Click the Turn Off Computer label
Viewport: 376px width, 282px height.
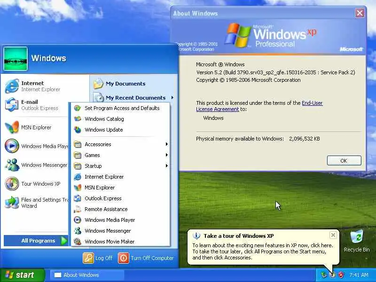pyautogui.click(x=152, y=258)
